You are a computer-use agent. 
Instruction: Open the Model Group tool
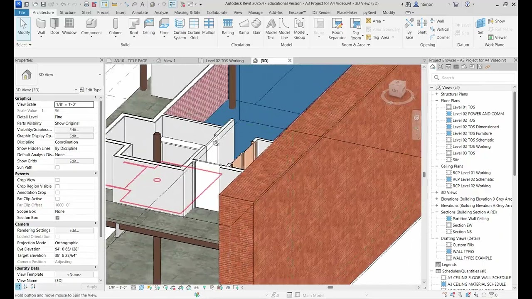(x=300, y=29)
